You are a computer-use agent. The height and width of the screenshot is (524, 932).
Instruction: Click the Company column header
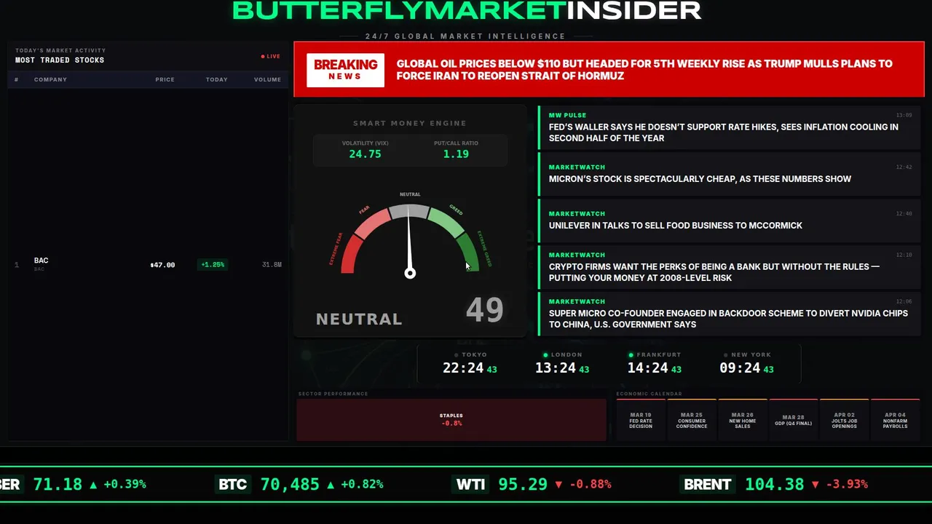[50, 79]
